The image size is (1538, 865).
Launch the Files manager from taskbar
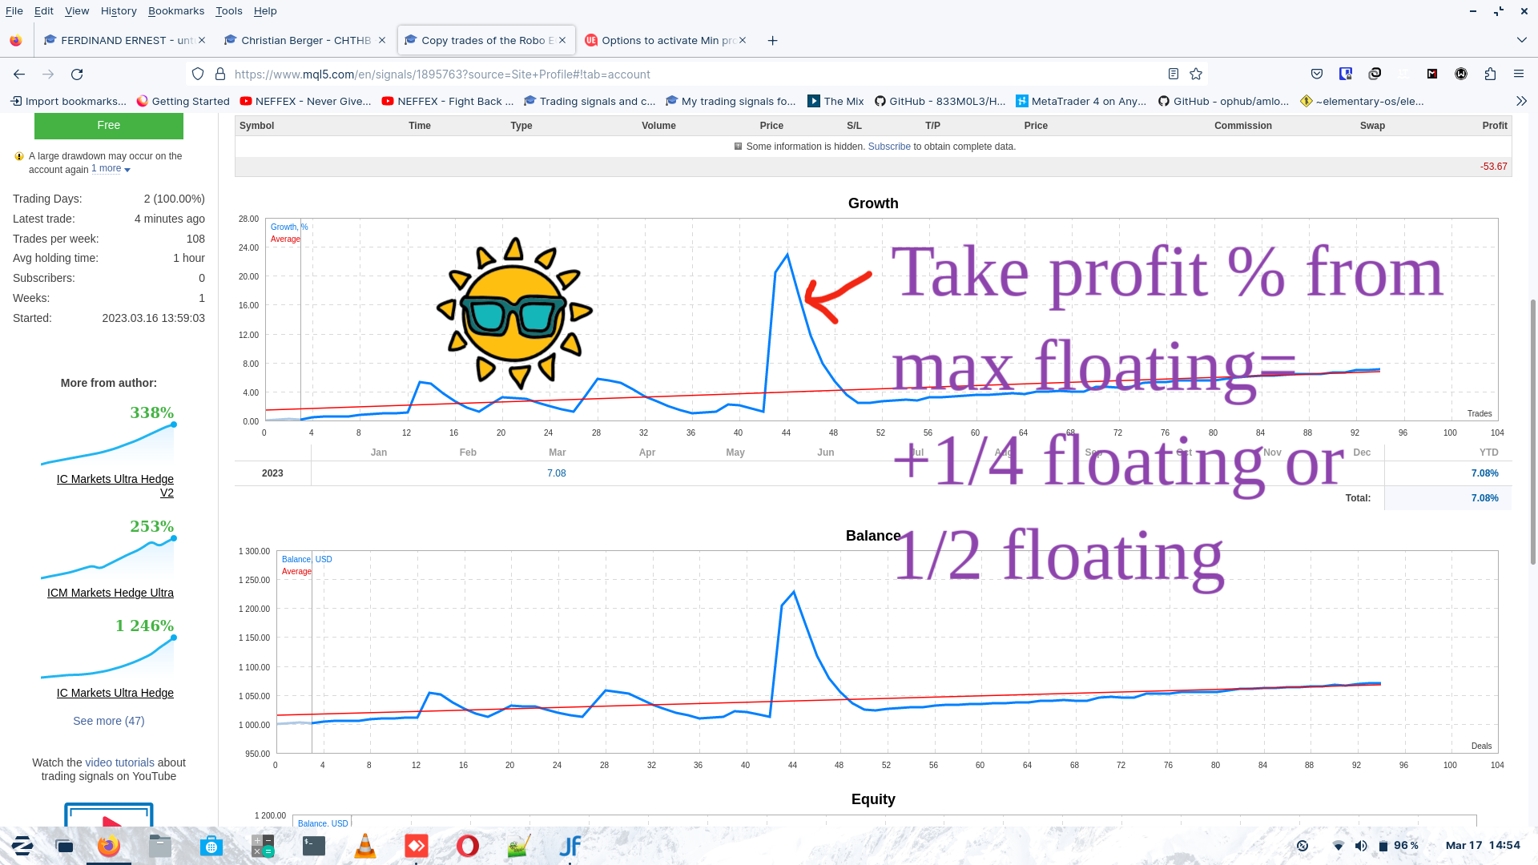[160, 846]
